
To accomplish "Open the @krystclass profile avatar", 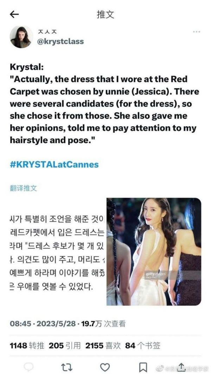I will click(x=21, y=37).
